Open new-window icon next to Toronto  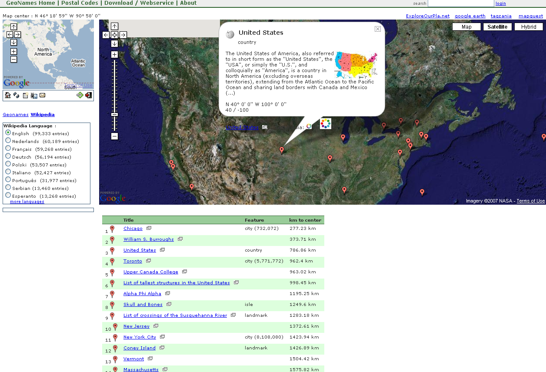(148, 261)
